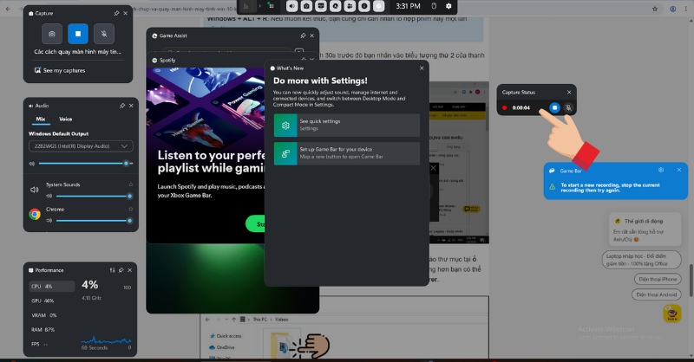
Task: Close the Capture Status widget
Action: [x=569, y=93]
